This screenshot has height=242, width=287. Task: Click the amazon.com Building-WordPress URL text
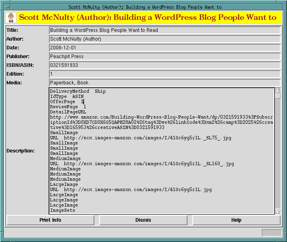coord(162,122)
